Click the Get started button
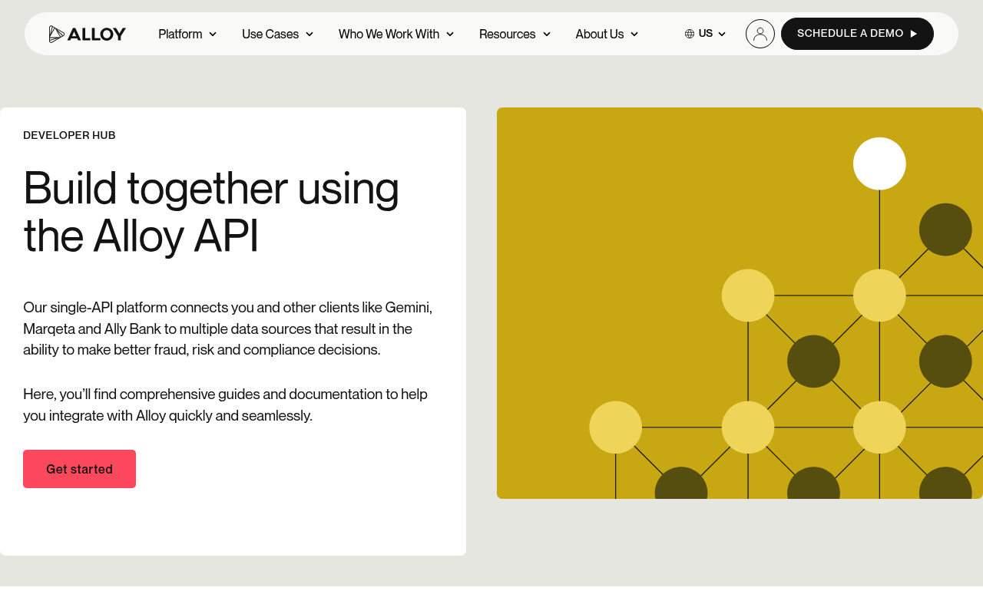The width and height of the screenshot is (983, 614). [x=79, y=469]
